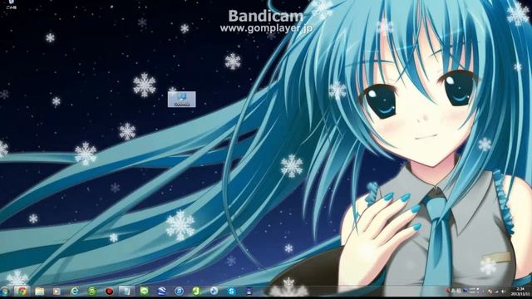
Task: Click the dark blue device taskbar icon
Action: pyautogui.click(x=249, y=292)
